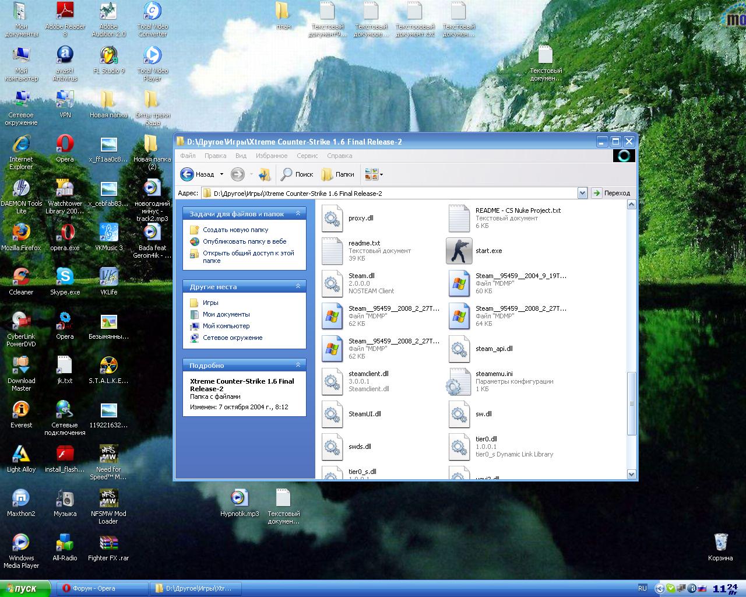Open the start.exe Counter-Strike icon
The width and height of the screenshot is (746, 597).
pyautogui.click(x=459, y=251)
